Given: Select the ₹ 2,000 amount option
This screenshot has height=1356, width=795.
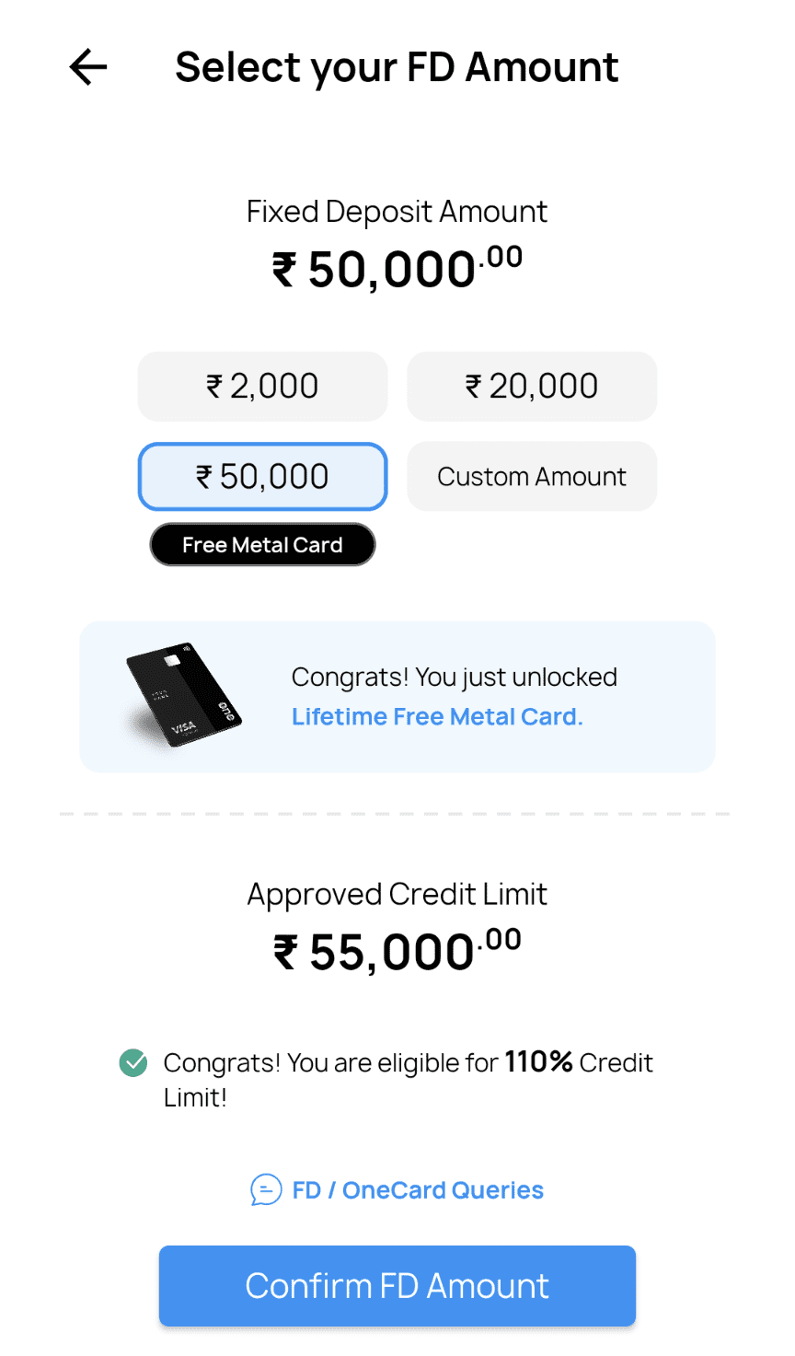Looking at the screenshot, I should click(262, 387).
